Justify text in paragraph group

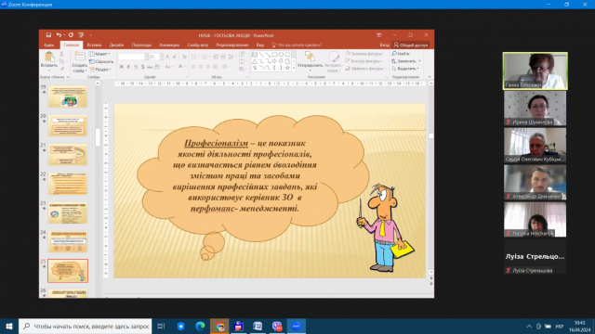pos(215,67)
